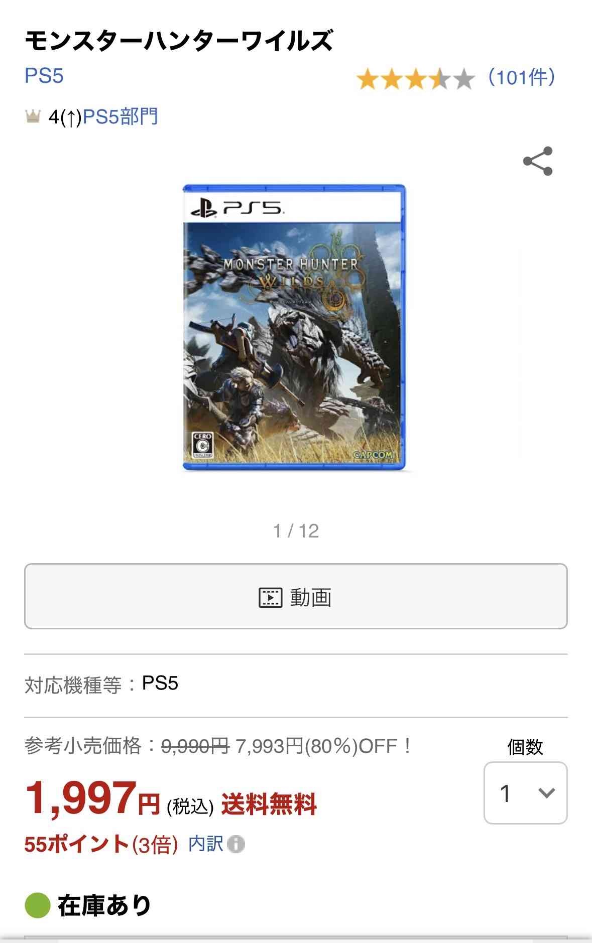Viewport: 592px width, 943px height.
Task: Open the PS5部門 ranking link
Action: click(x=120, y=116)
